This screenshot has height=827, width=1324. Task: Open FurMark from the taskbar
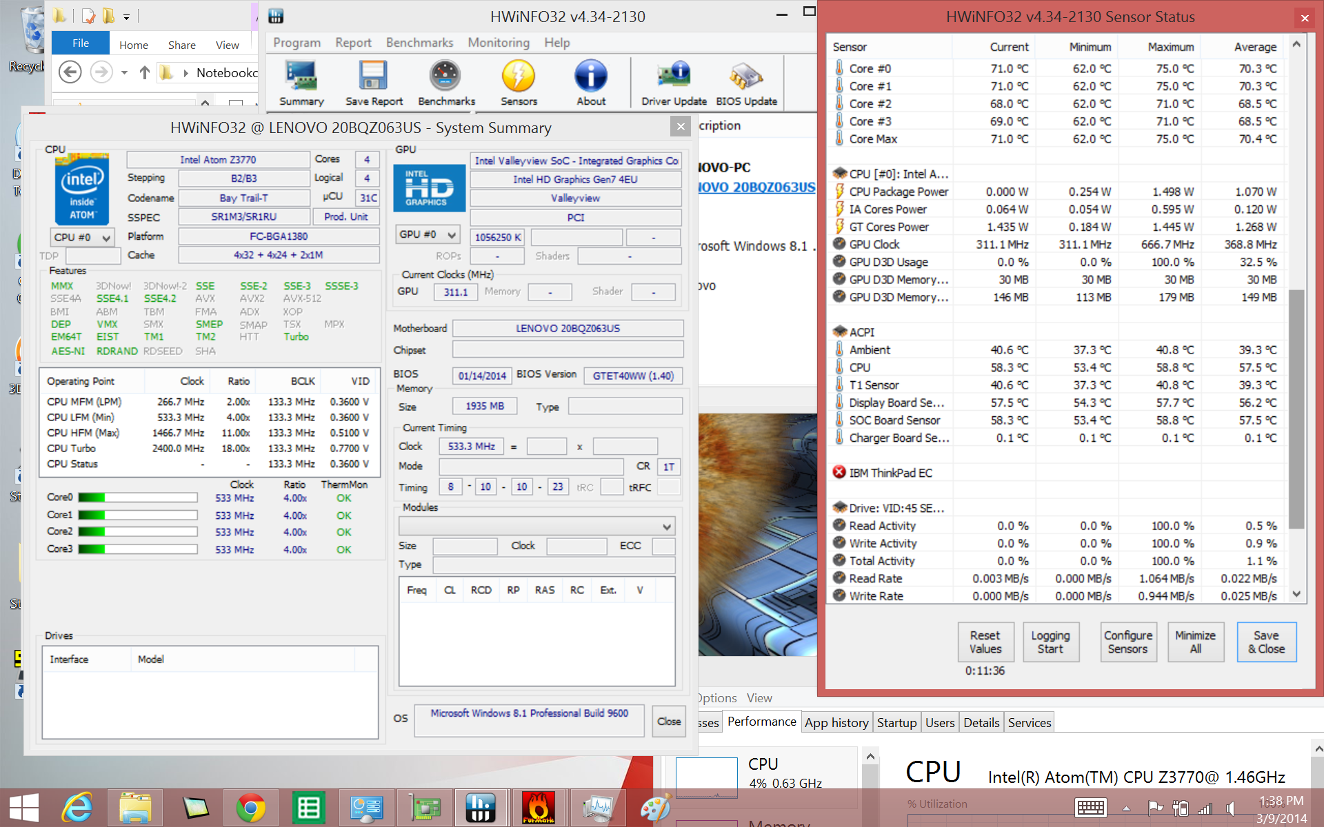tap(539, 807)
